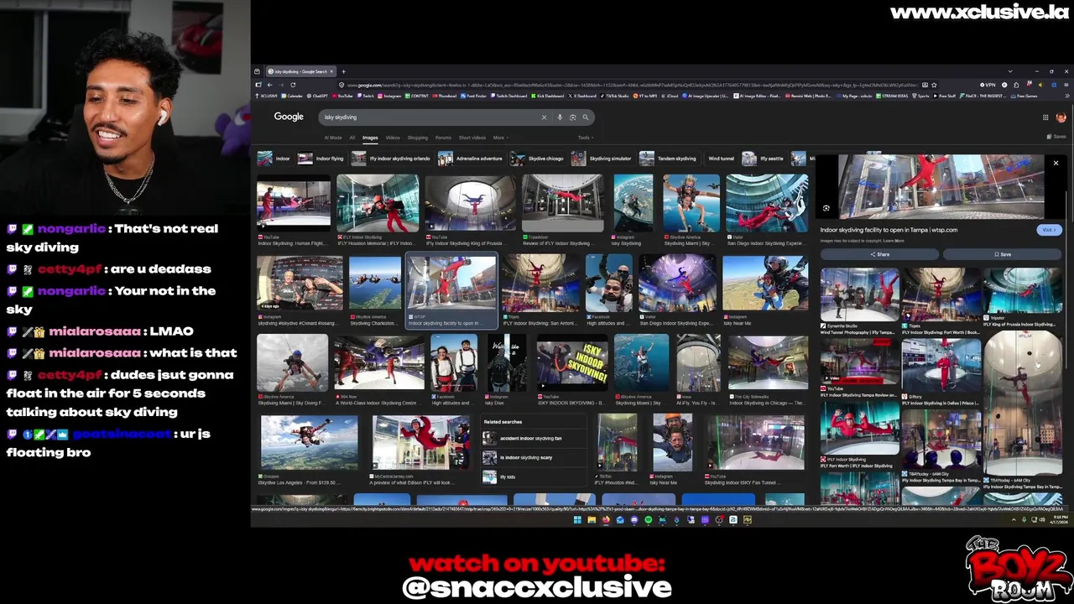
Task: Close the isky skydiving browser tab
Action: point(332,71)
